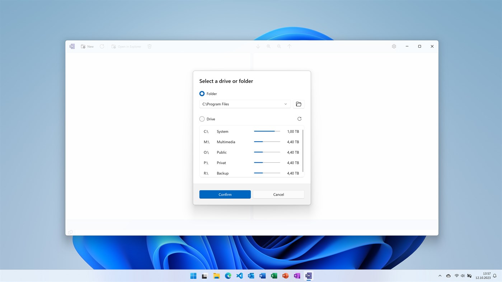The image size is (502, 282).
Task: Click the status bar copy icon
Action: click(70, 232)
